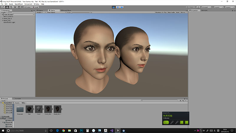Open File Explorer from taskbar
236x133 pixels.
[69, 131]
